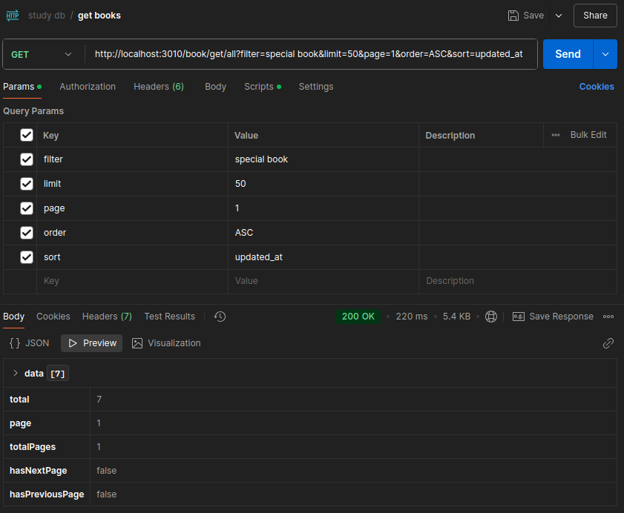Click the Share button
624x513 pixels.
point(595,16)
